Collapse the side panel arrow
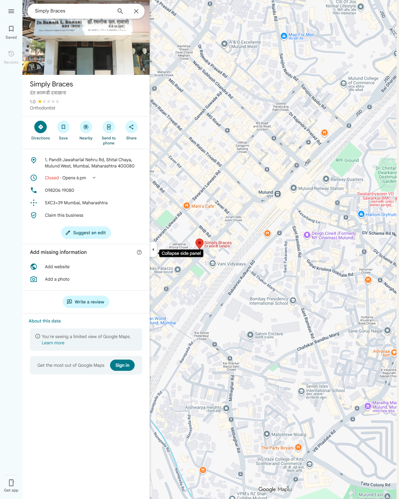 point(153,249)
